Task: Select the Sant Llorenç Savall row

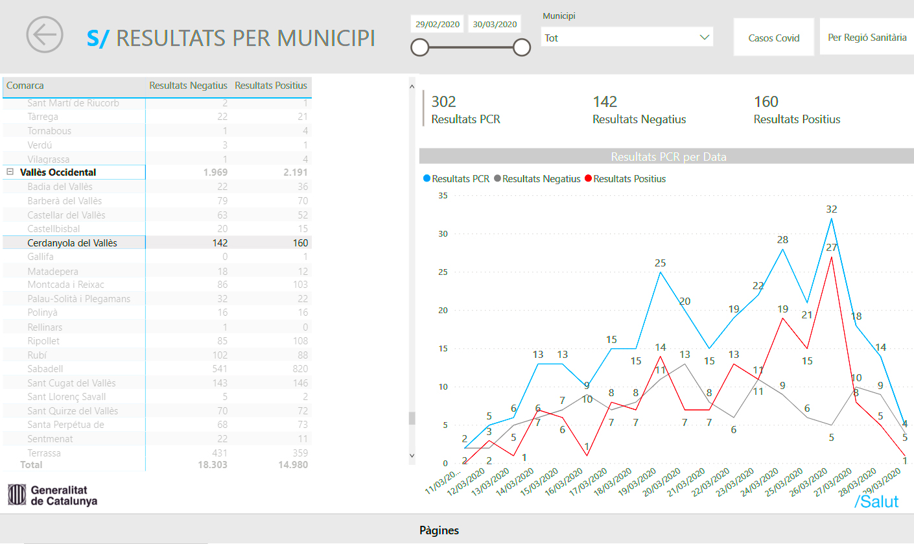Action: (x=157, y=397)
